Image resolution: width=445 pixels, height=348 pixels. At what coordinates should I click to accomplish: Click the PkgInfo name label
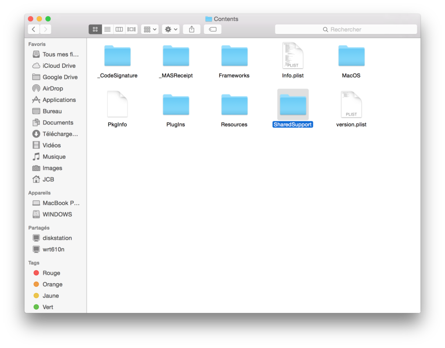click(x=117, y=124)
